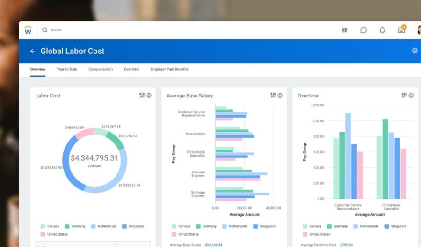421x247 pixels.
Task: Open settings gear on Overtime card
Action: pyautogui.click(x=411, y=96)
